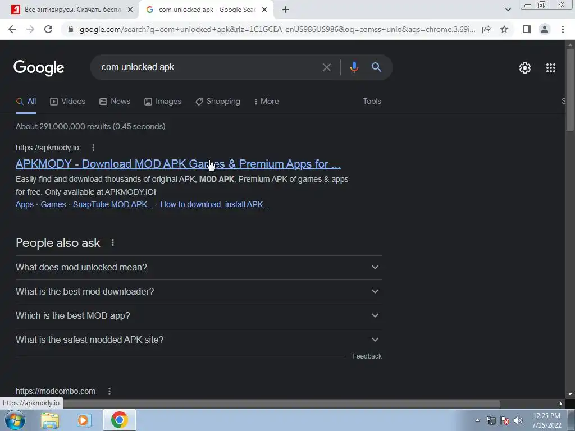Screen dimensions: 575x431
Task: Open the Google apps grid
Action: [550, 68]
